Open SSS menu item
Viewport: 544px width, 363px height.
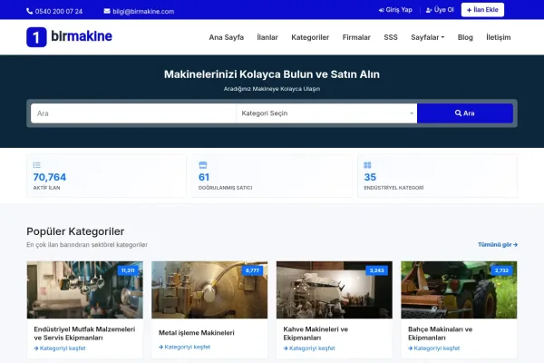click(x=391, y=37)
